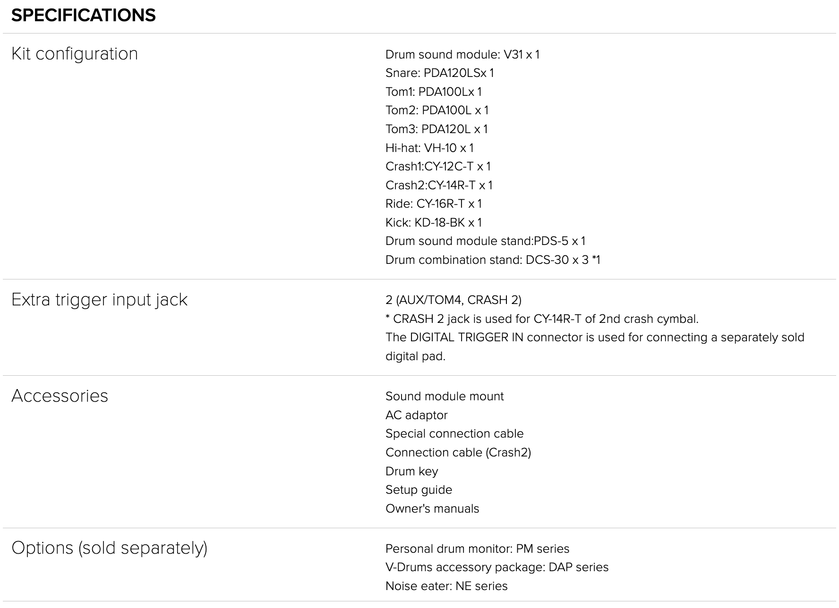Click the Crash1 CY-12C-T entry

tap(438, 167)
